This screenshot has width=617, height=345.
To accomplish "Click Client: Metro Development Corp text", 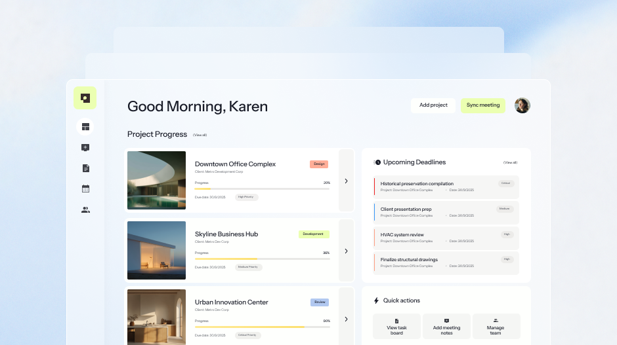I will [219, 172].
